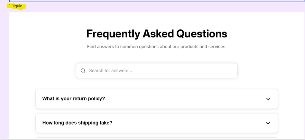Click the partially visible third FAQ card
This screenshot has height=140, width=305.
coord(157,138)
